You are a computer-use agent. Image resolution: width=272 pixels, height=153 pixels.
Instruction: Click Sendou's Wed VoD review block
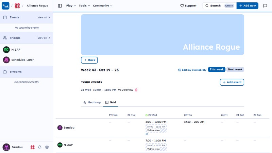tap(156, 129)
